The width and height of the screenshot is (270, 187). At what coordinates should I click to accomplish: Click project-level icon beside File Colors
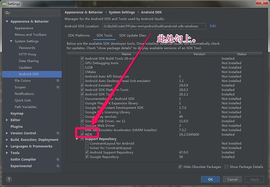coord(58,81)
